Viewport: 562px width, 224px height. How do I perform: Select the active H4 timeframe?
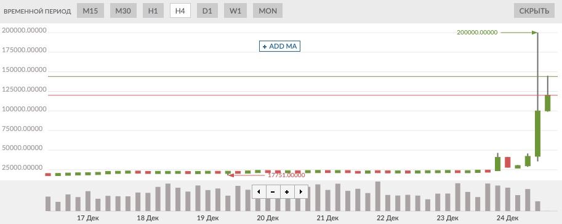tap(180, 10)
